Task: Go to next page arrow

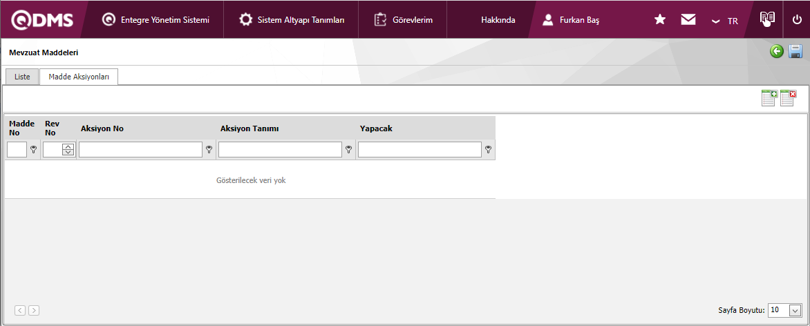Action: [x=34, y=311]
